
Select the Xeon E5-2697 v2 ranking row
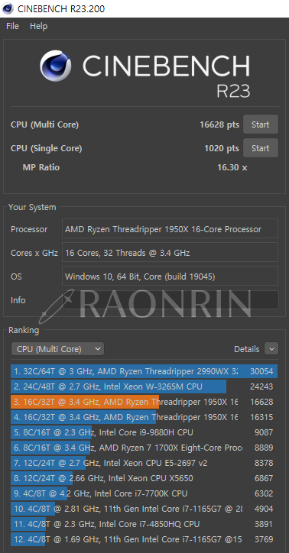click(x=144, y=463)
